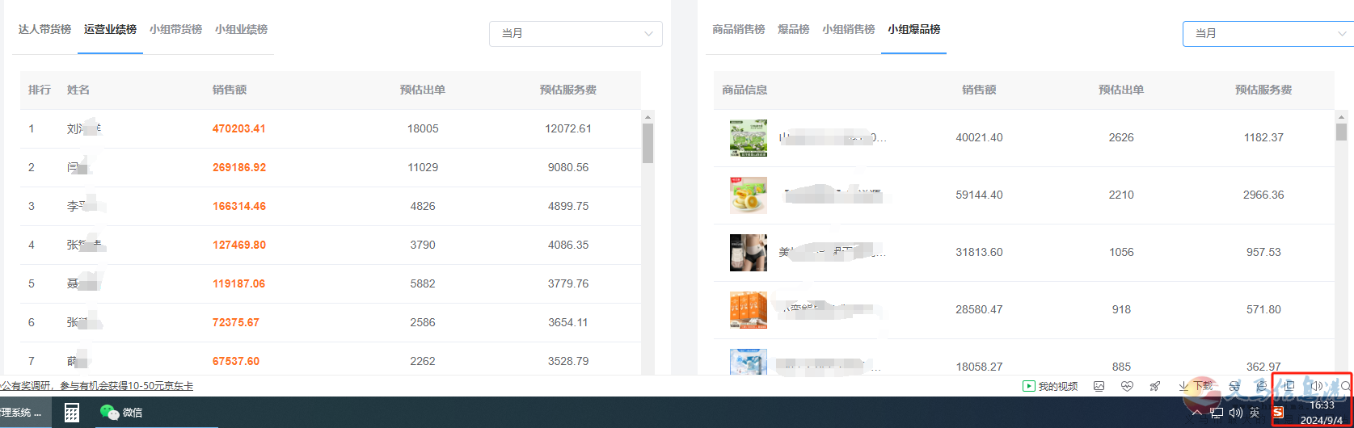
Task: Open 微信 WeChat from the taskbar
Action: point(120,413)
